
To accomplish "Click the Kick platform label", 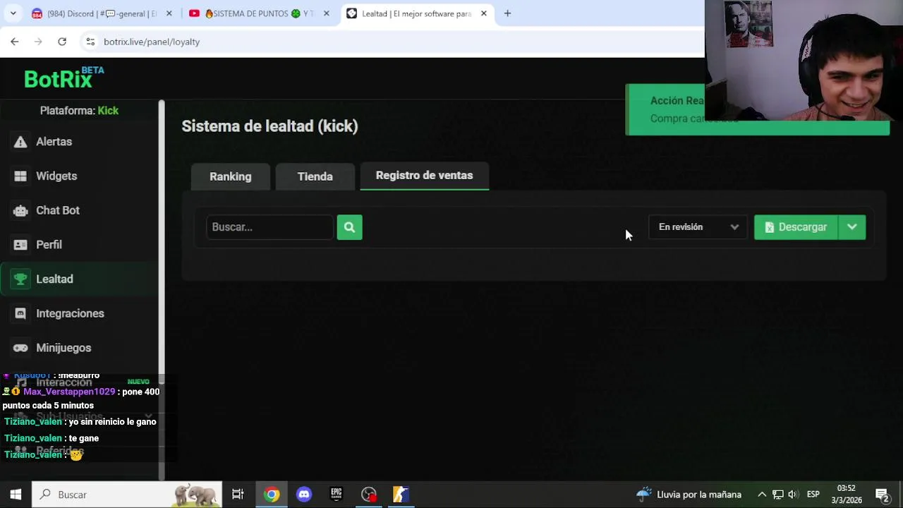I will pos(108,111).
